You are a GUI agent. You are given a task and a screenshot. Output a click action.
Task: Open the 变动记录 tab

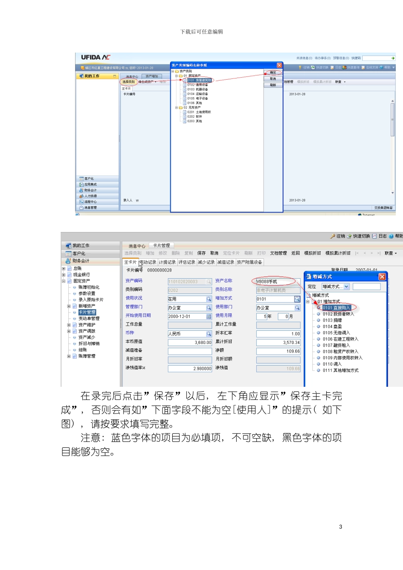[x=148, y=262]
